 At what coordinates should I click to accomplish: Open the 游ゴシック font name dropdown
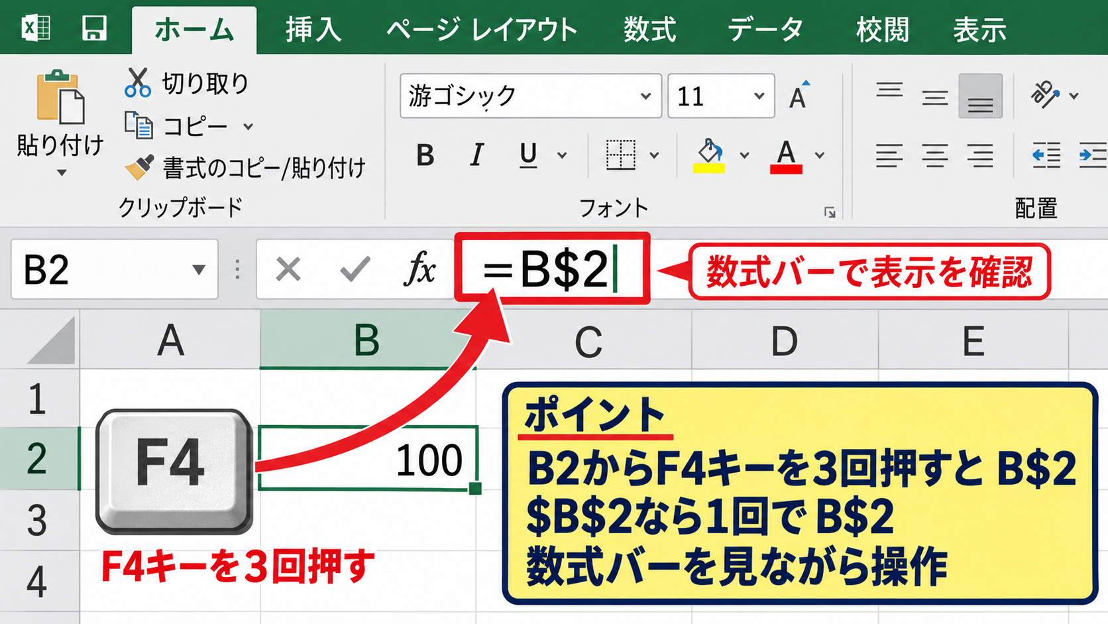(x=645, y=96)
